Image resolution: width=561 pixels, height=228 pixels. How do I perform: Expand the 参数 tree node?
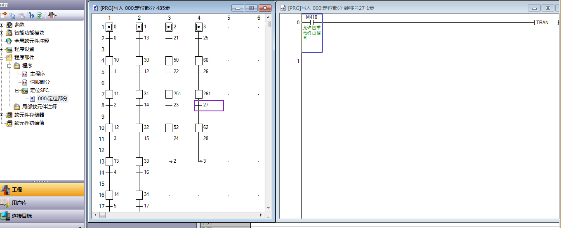(2, 25)
